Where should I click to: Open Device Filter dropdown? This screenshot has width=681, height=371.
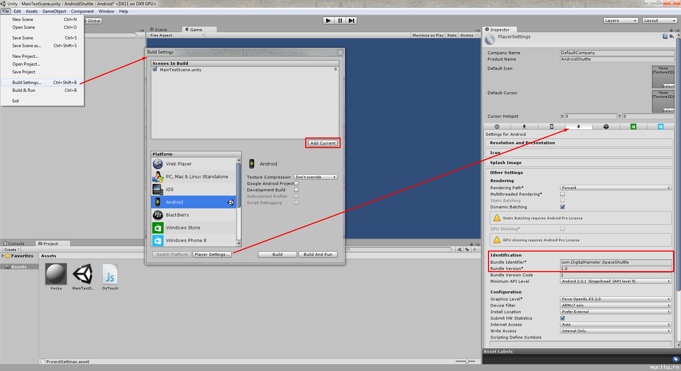tap(616, 305)
